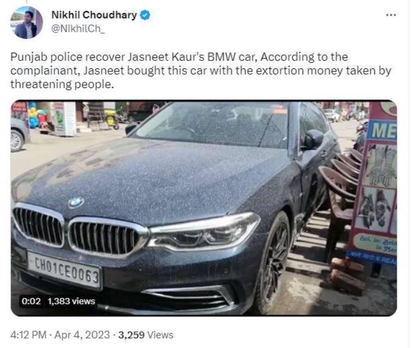Click the tweet text about Punjab police
This screenshot has height=348, width=412.
(x=201, y=71)
